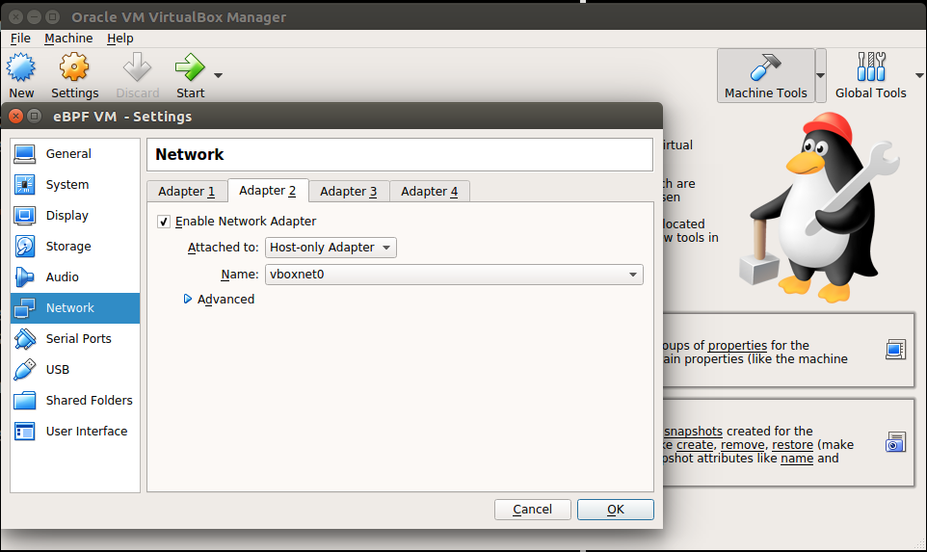The height and width of the screenshot is (552, 927).
Task: Toggle the Enable Network Adapter checkbox
Action: [x=164, y=222]
